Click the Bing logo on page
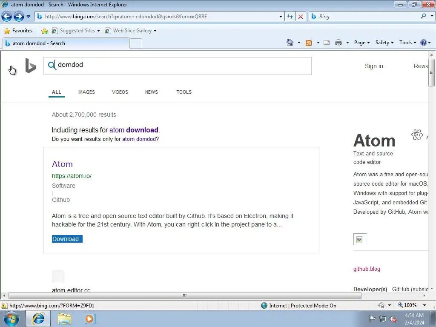This screenshot has height=327, width=436. (31, 66)
